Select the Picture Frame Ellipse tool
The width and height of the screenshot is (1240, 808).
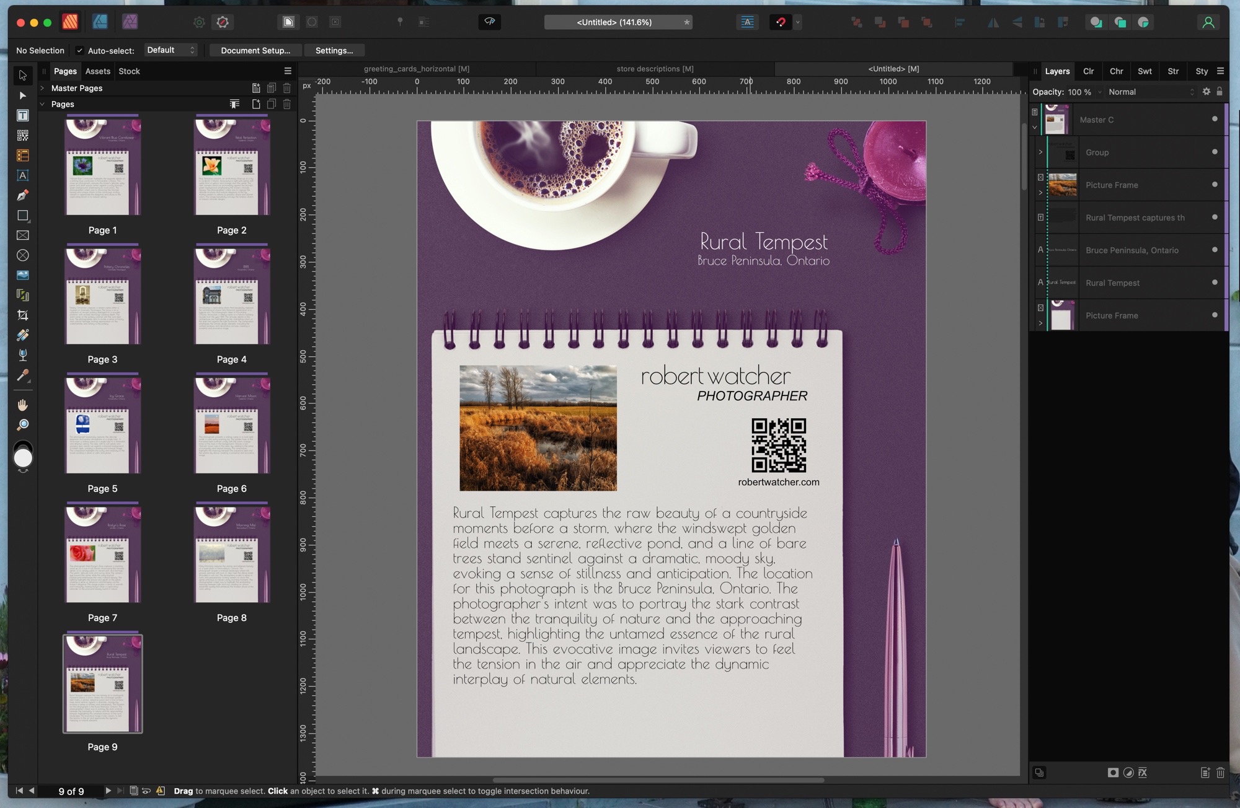point(23,255)
